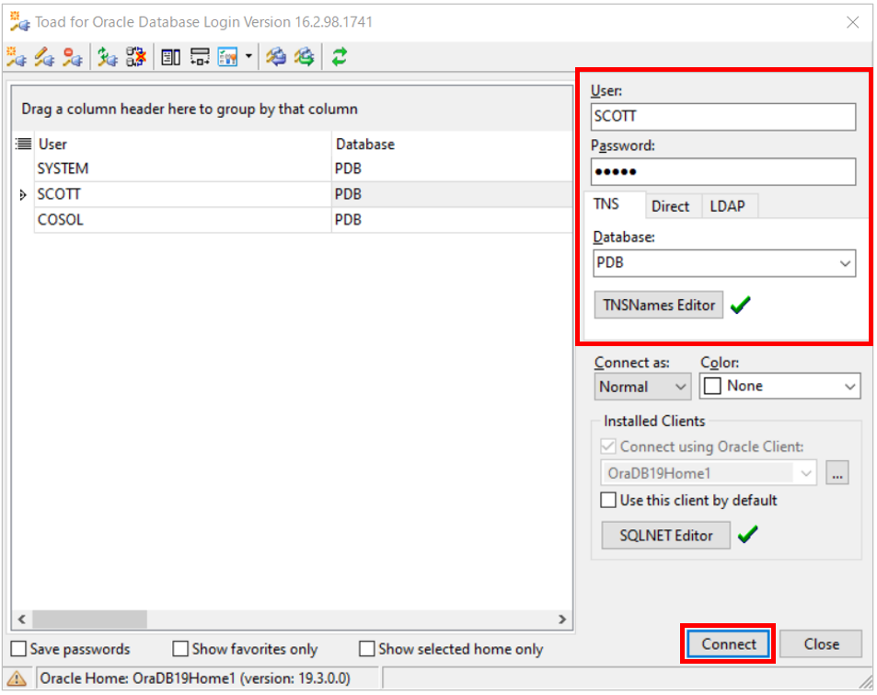Click the Close button
The height and width of the screenshot is (695, 877).
click(x=821, y=644)
